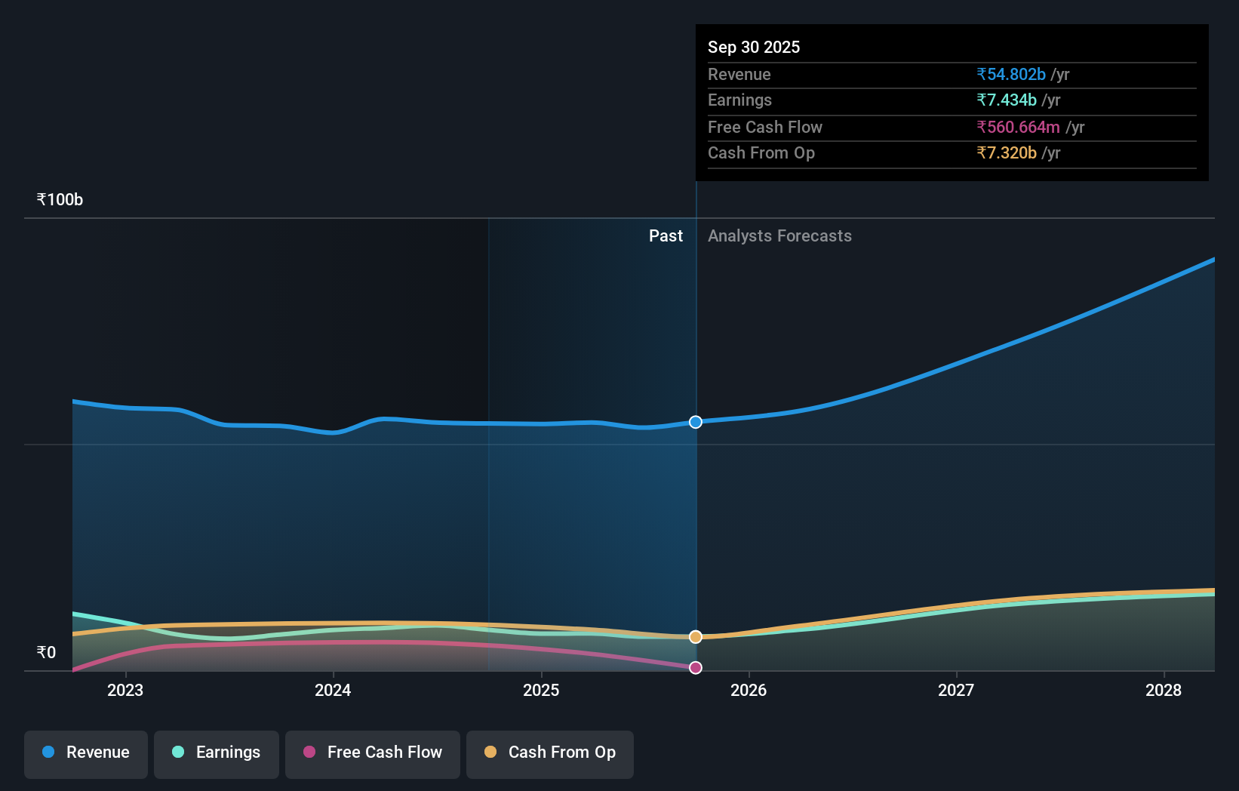Select the Cash From Op marker on the chart
This screenshot has height=791, width=1239.
(x=695, y=636)
